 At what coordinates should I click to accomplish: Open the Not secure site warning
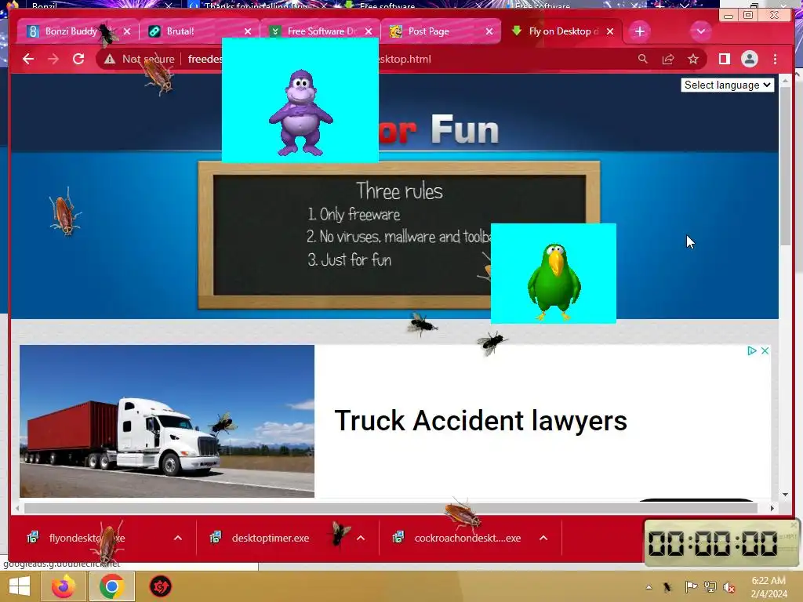pos(140,59)
